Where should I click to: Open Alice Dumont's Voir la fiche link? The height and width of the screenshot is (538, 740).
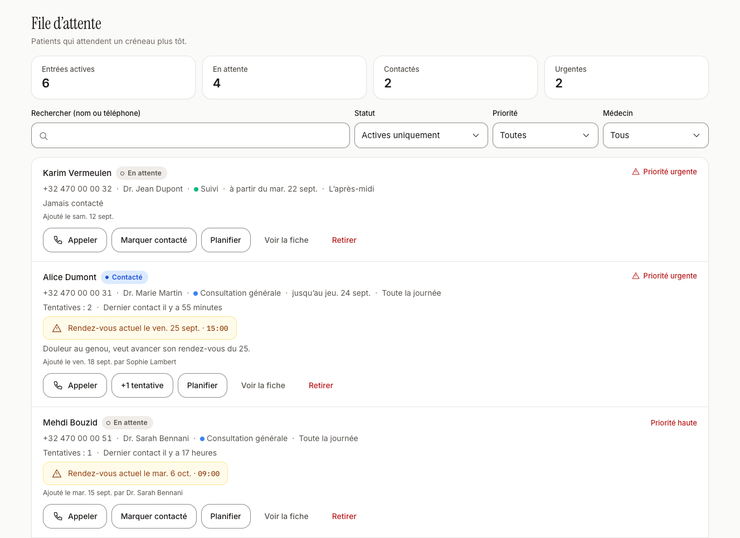(263, 385)
